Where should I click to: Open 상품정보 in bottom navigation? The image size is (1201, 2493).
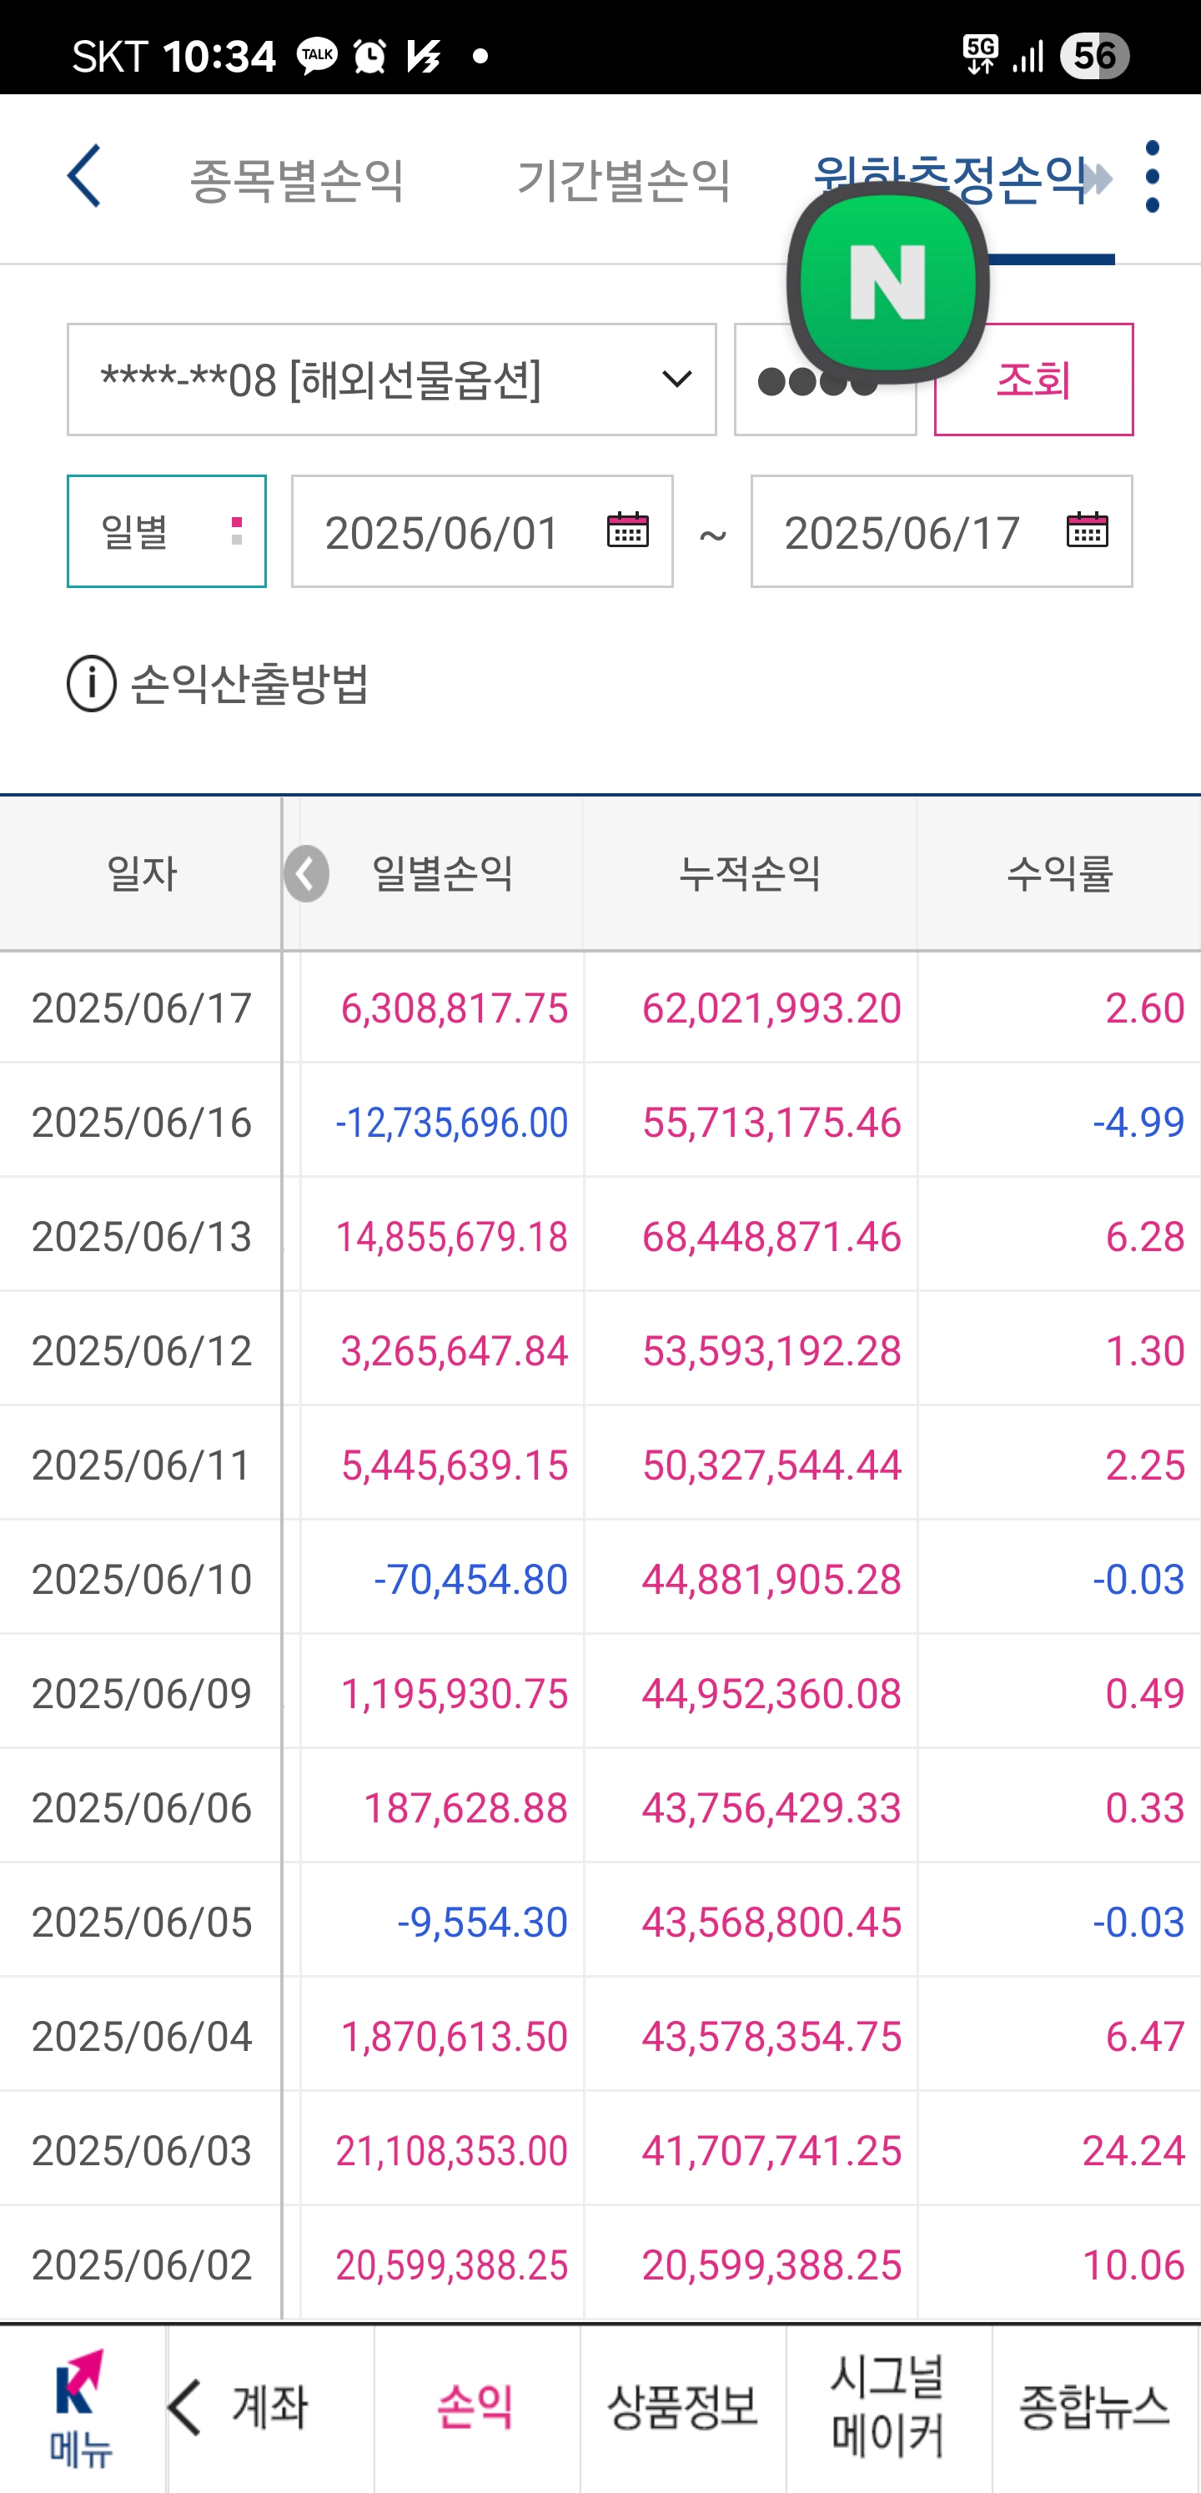(683, 2407)
